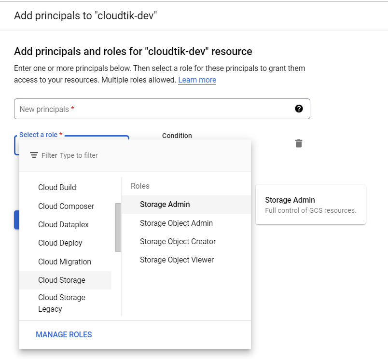Image resolution: width=388 pixels, height=359 pixels.
Task: Select the Cloud Migration category
Action: coord(65,262)
